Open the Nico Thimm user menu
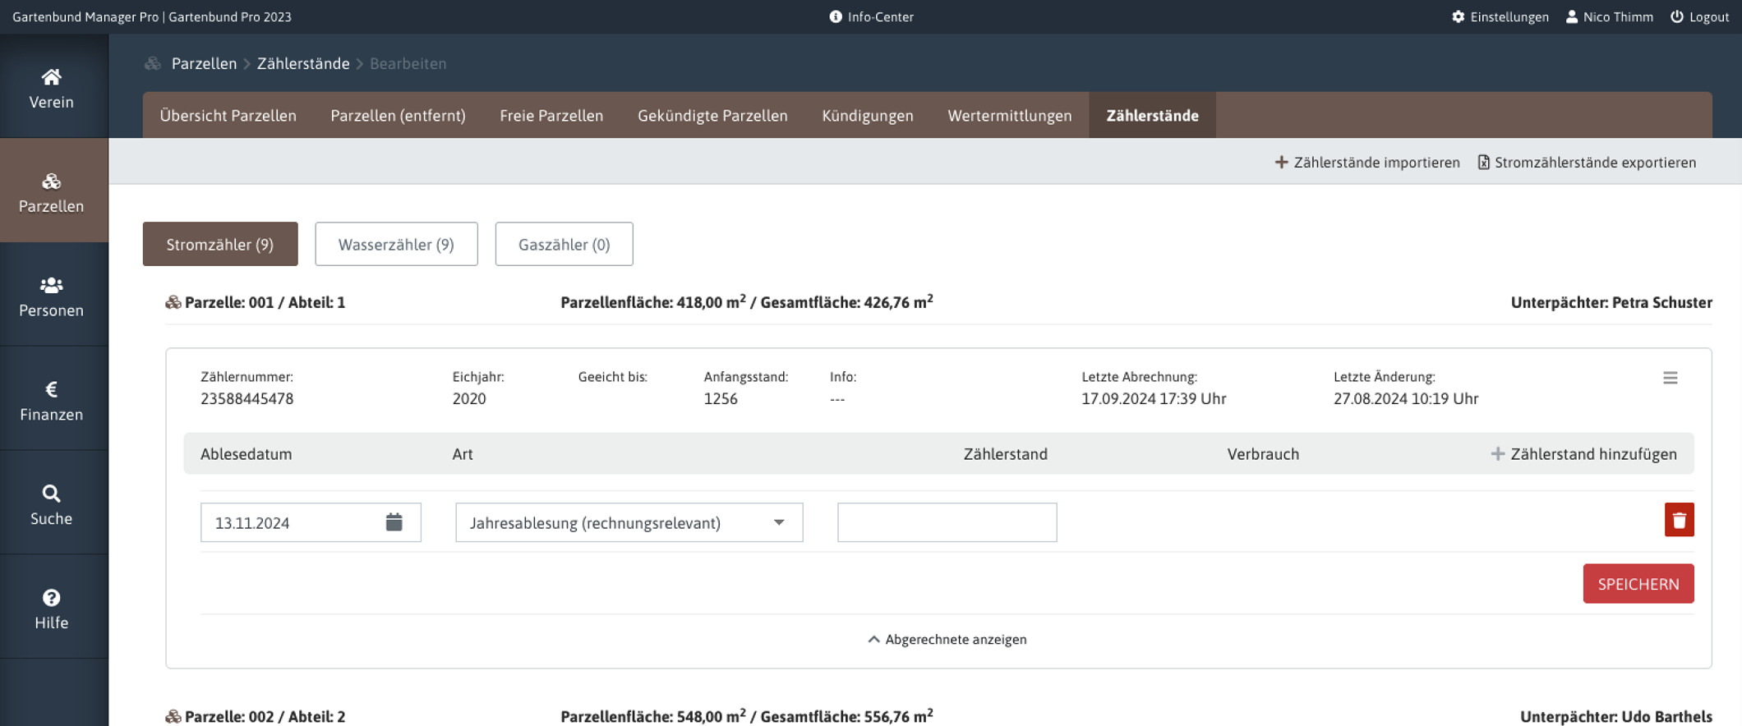 [x=1609, y=17]
